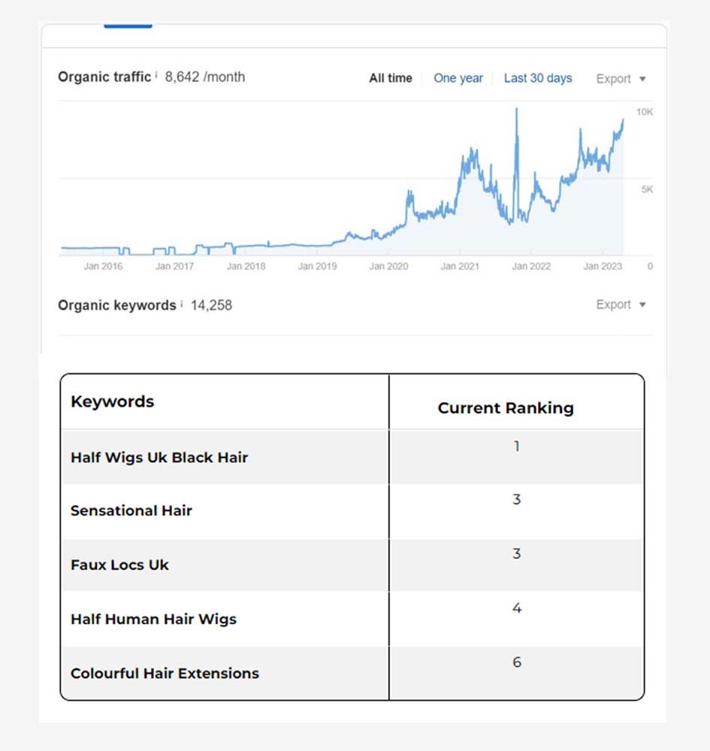This screenshot has width=710, height=751.
Task: Select the blue active tab indicator at top
Action: click(x=128, y=26)
